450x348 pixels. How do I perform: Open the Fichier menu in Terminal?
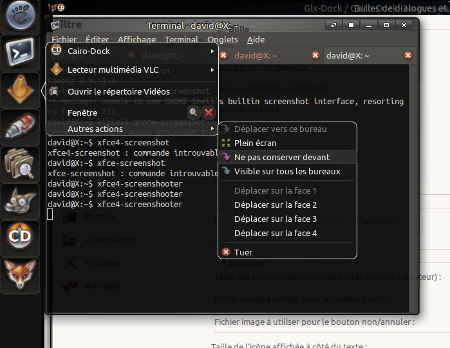pos(64,39)
